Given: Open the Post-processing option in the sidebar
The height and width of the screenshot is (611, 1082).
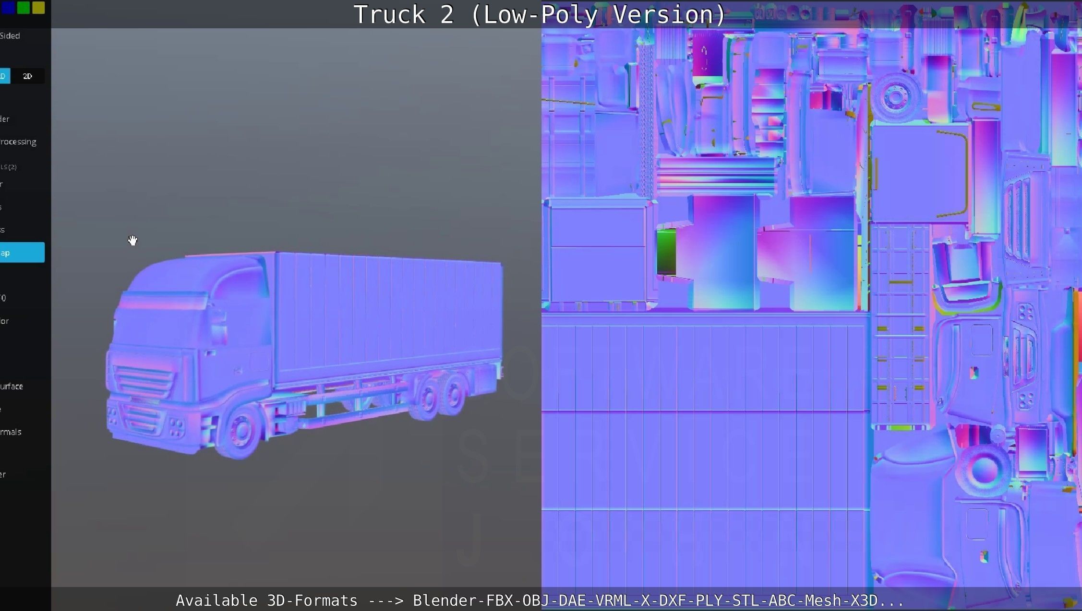Looking at the screenshot, I should 18,142.
